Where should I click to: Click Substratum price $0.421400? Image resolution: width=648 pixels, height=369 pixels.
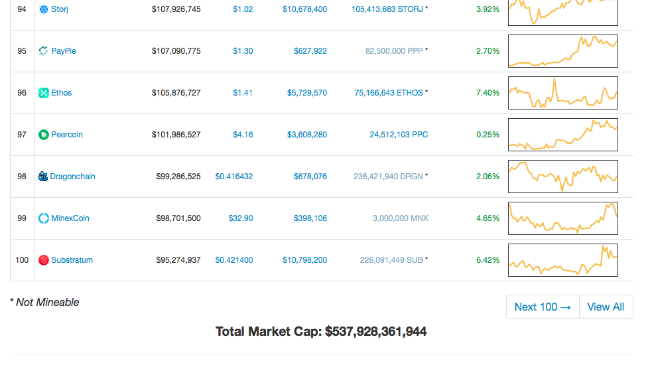coord(234,259)
